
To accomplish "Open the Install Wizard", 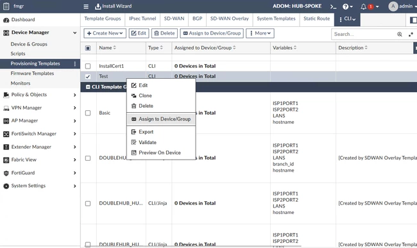I will coord(114,6).
